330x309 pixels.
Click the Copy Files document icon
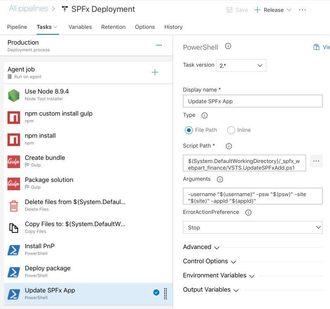click(x=14, y=228)
